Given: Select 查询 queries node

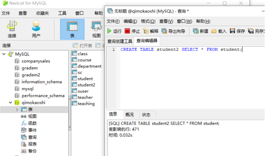Looking at the screenshot, I should tap(32, 137).
